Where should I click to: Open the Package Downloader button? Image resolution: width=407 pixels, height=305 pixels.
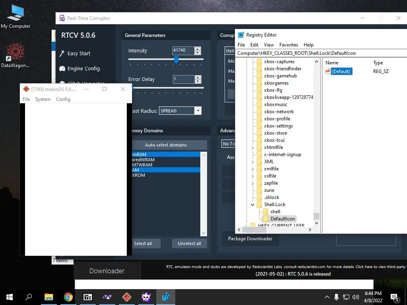250,239
